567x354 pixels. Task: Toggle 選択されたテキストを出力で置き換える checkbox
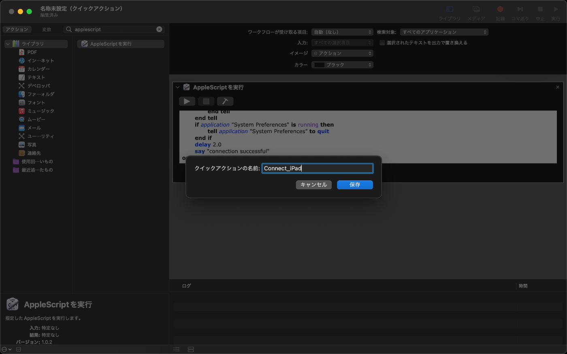click(382, 42)
